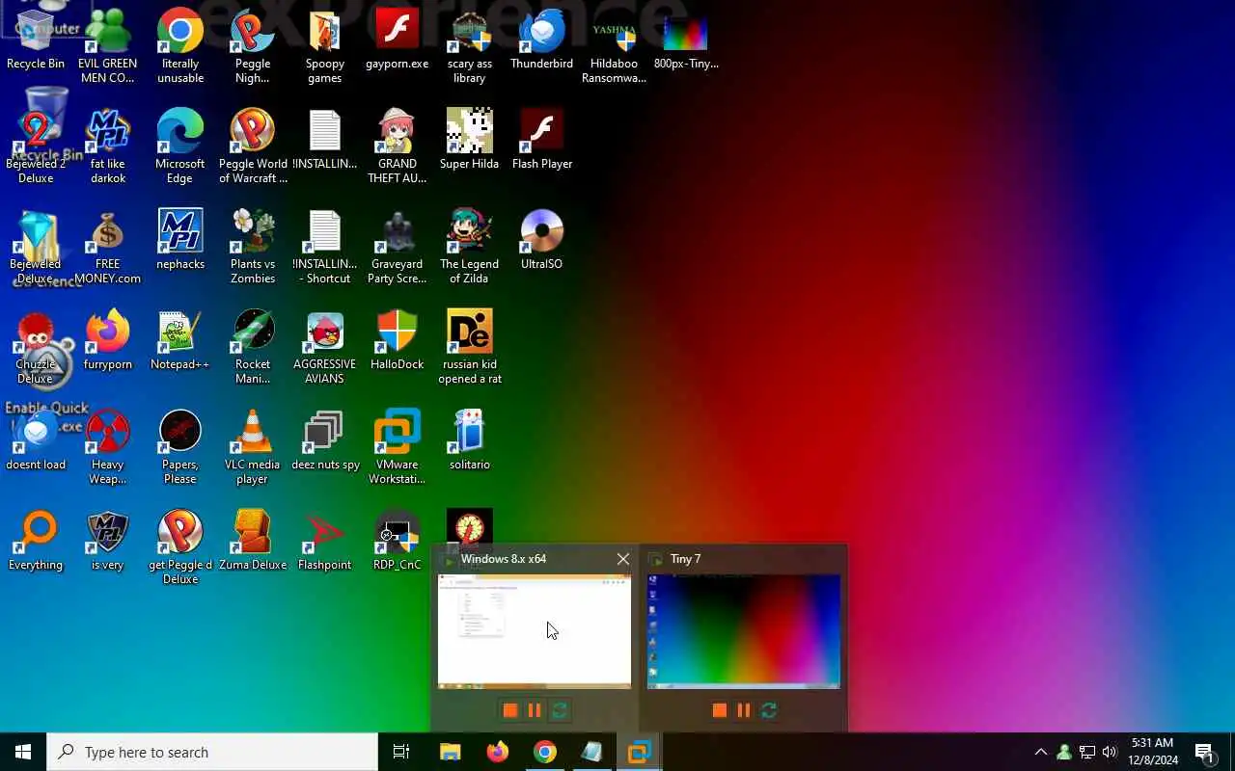Pause the Windows 8.x x64 VM

point(535,710)
